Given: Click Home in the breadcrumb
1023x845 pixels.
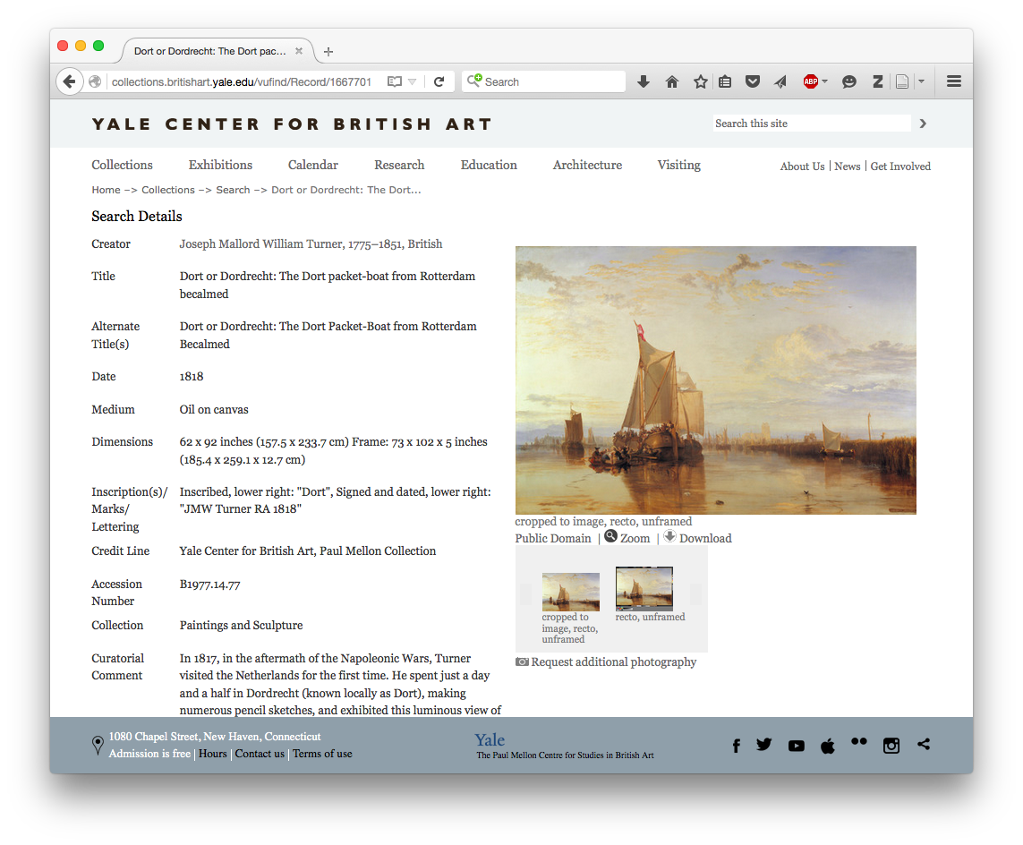Looking at the screenshot, I should click(106, 190).
